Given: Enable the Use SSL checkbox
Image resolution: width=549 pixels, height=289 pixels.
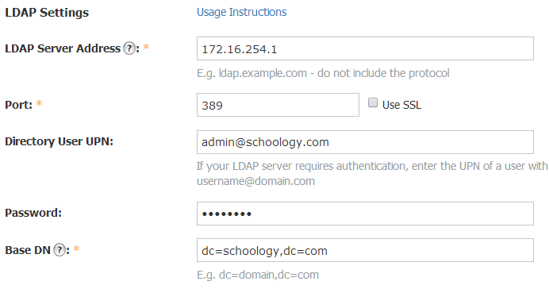Looking at the screenshot, I should coord(373,102).
